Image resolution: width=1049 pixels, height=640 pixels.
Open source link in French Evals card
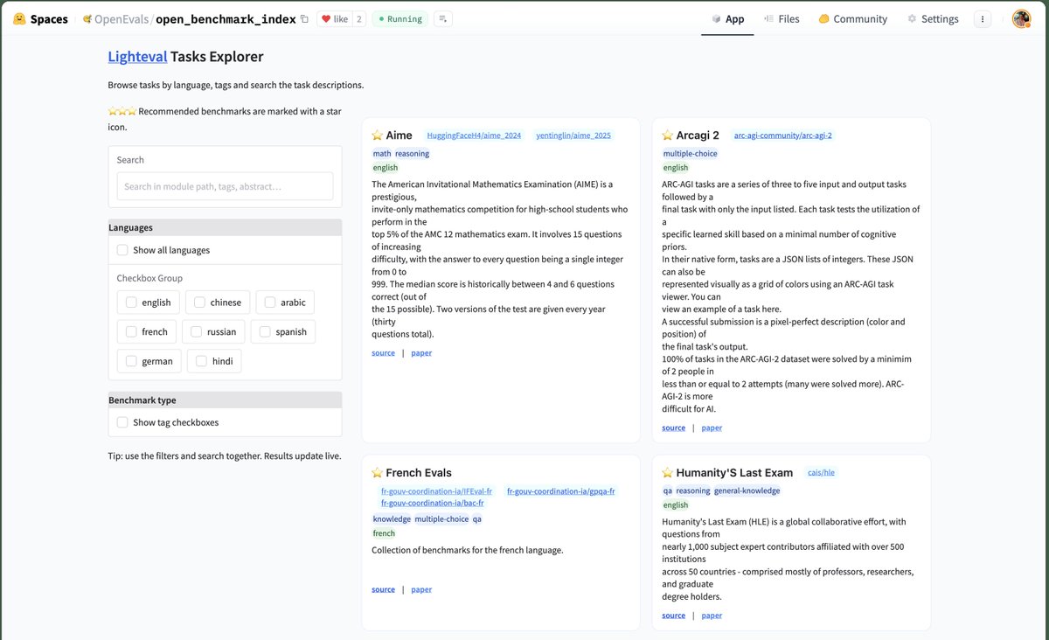383,590
